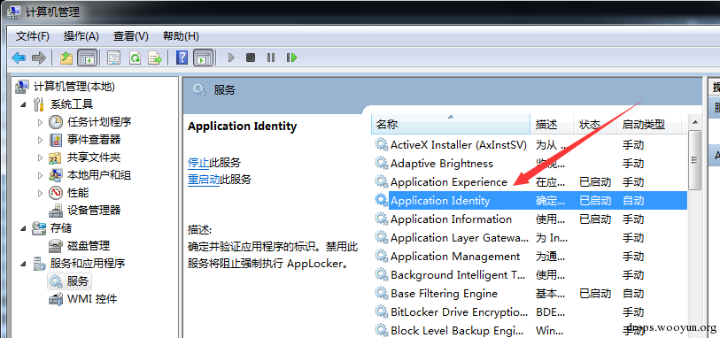Open the Help question mark icon
This screenshot has width=720, height=338.
tap(182, 58)
